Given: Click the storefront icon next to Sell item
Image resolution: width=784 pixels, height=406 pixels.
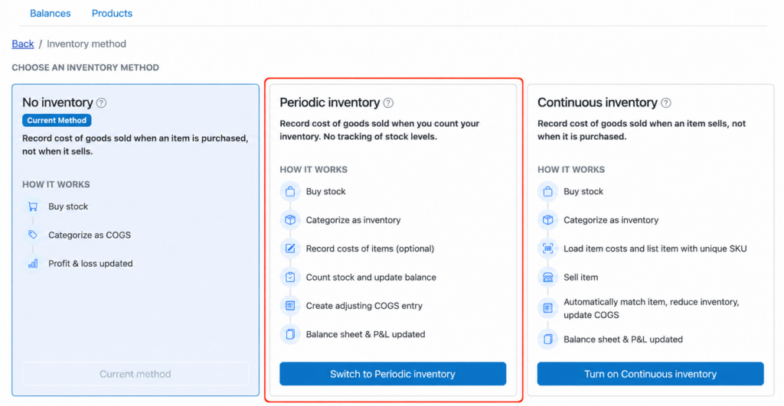Looking at the screenshot, I should click(547, 277).
